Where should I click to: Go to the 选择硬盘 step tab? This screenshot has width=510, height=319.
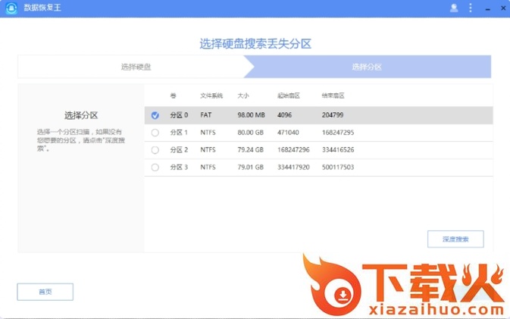tap(136, 67)
